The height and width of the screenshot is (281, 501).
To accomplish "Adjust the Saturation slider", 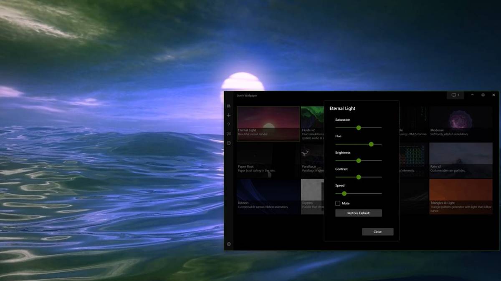I will [358, 128].
